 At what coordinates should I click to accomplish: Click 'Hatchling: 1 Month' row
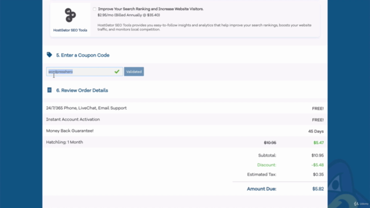[185, 142]
